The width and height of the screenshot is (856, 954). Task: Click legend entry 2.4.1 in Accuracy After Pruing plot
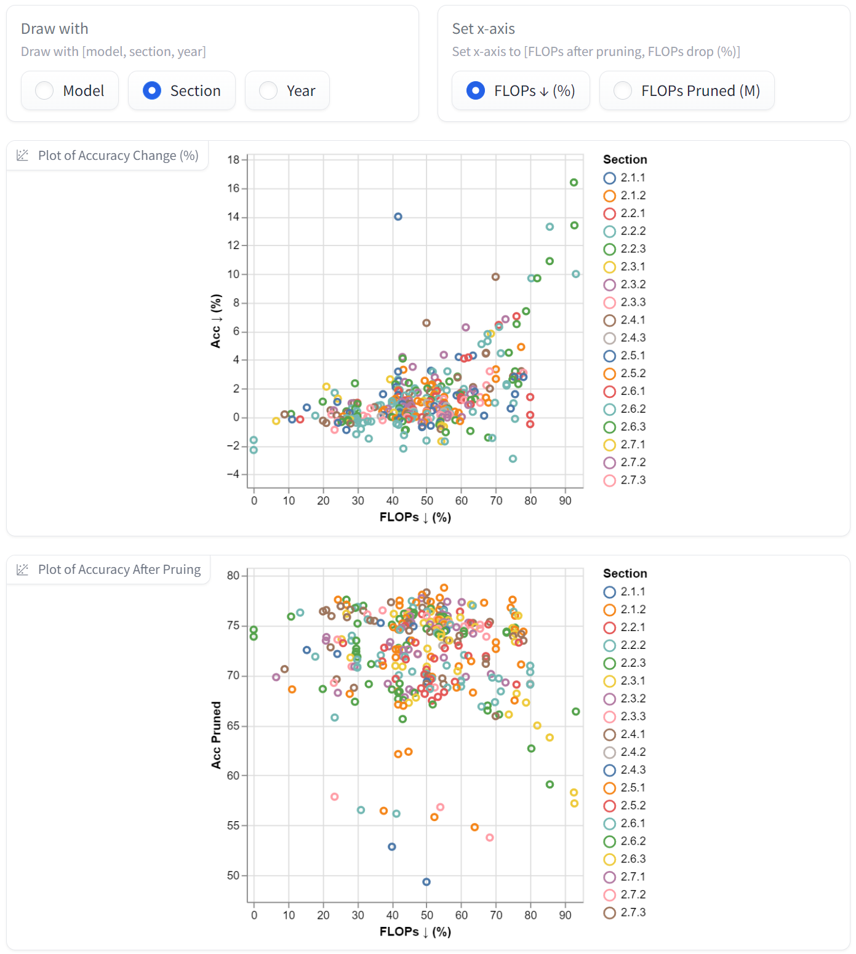[x=625, y=735]
